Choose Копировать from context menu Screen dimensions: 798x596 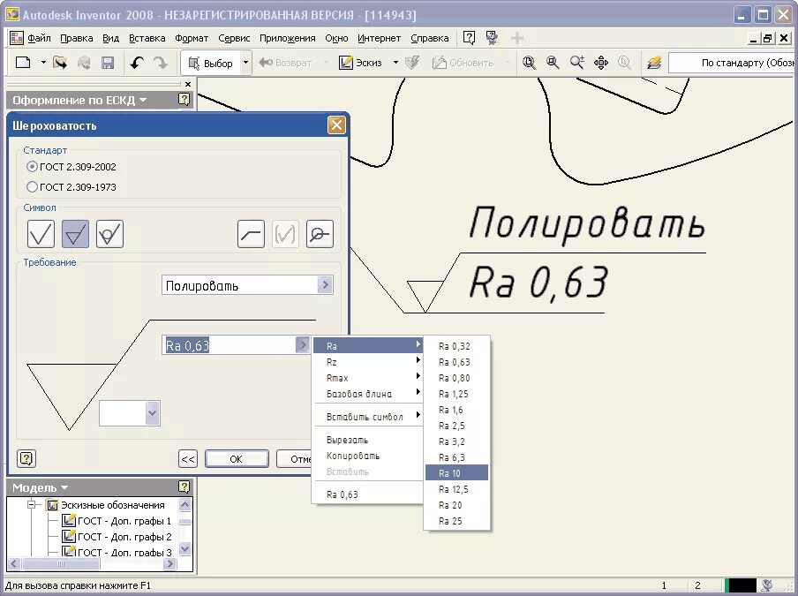coord(368,456)
